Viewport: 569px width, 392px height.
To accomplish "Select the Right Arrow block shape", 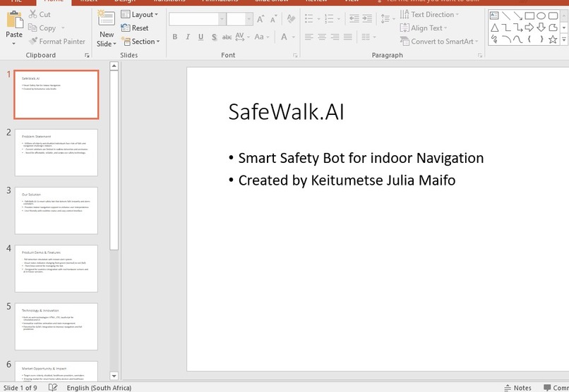I will [529, 27].
